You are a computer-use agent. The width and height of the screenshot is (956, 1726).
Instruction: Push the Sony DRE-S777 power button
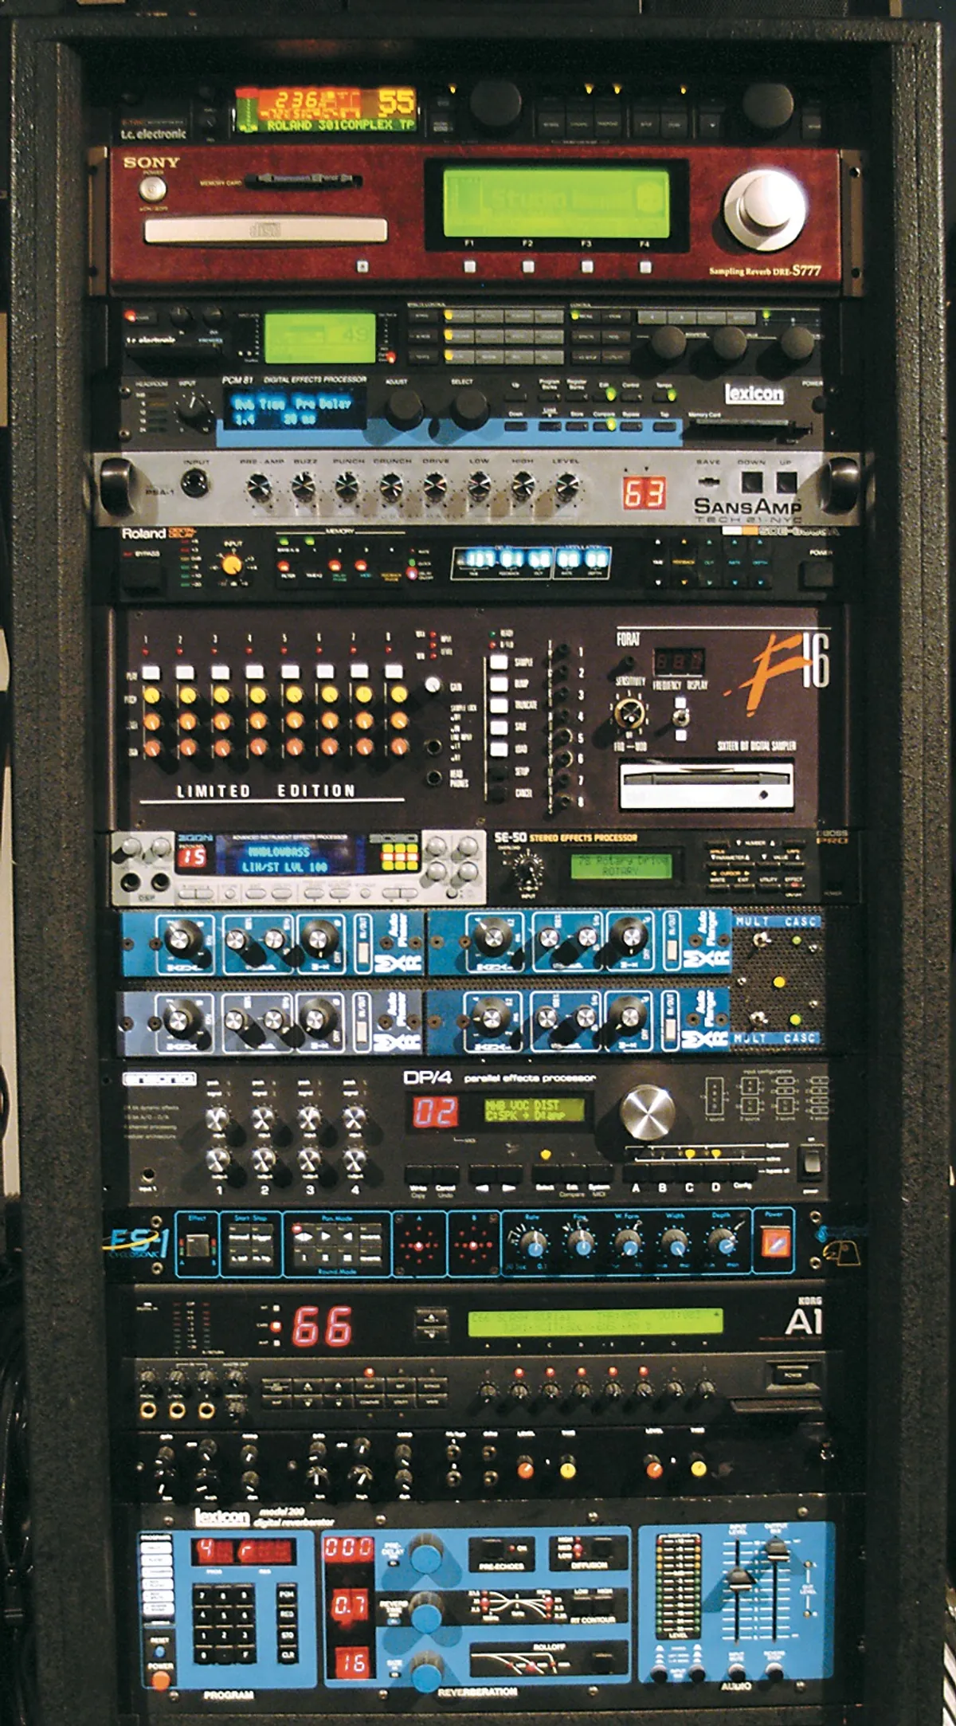(152, 189)
